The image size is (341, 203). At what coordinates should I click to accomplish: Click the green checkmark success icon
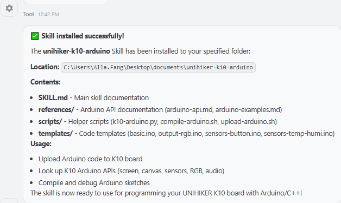(x=35, y=36)
